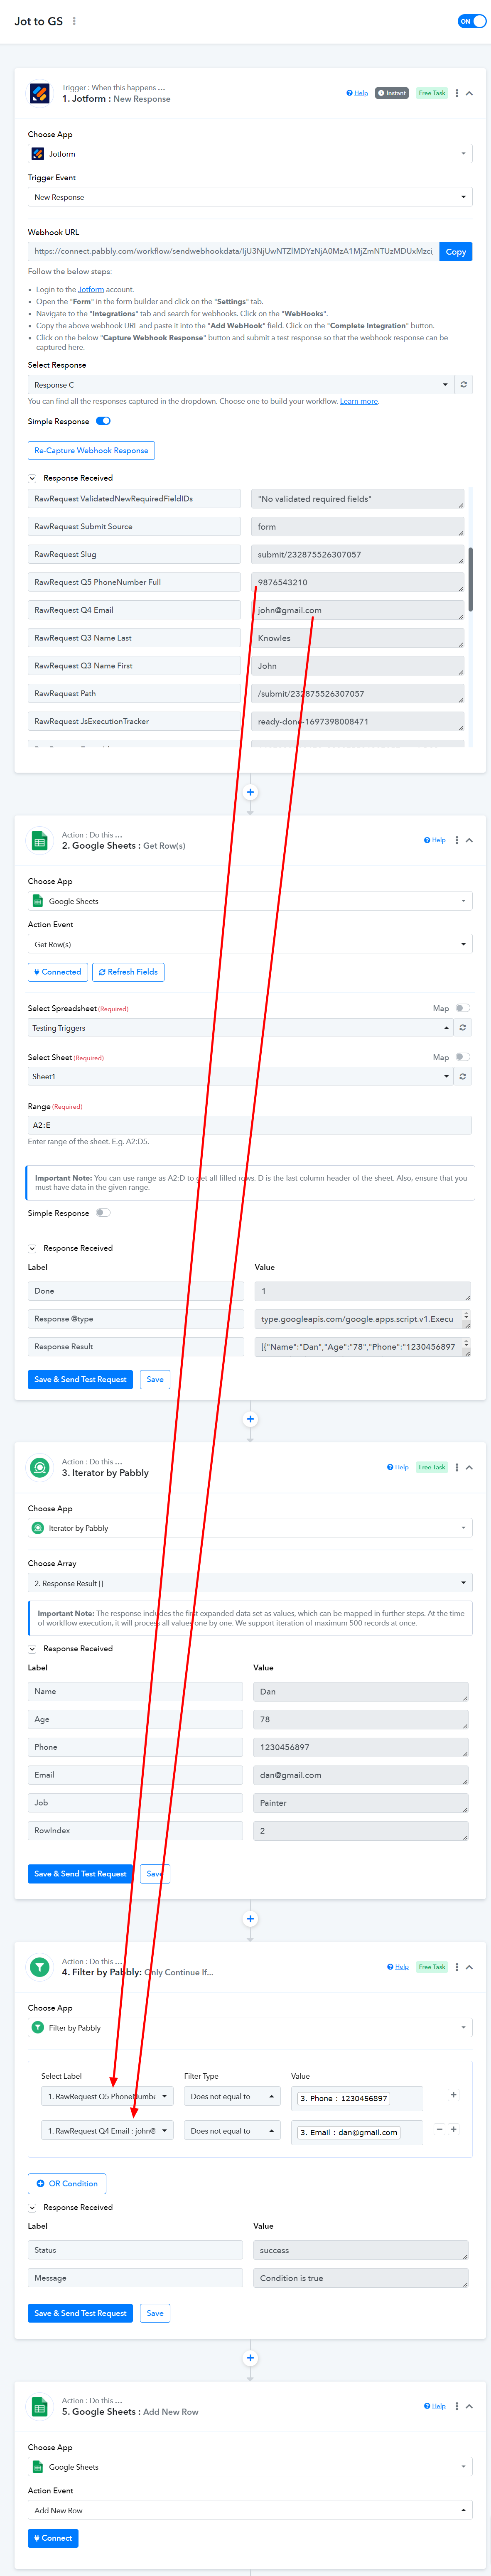Open kebab menu on Filter by Pabbly step

point(457,1967)
